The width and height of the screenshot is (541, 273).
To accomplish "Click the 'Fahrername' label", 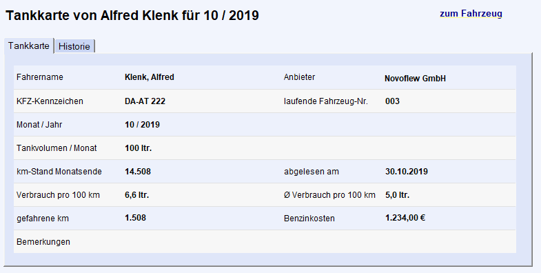I will pos(40,77).
